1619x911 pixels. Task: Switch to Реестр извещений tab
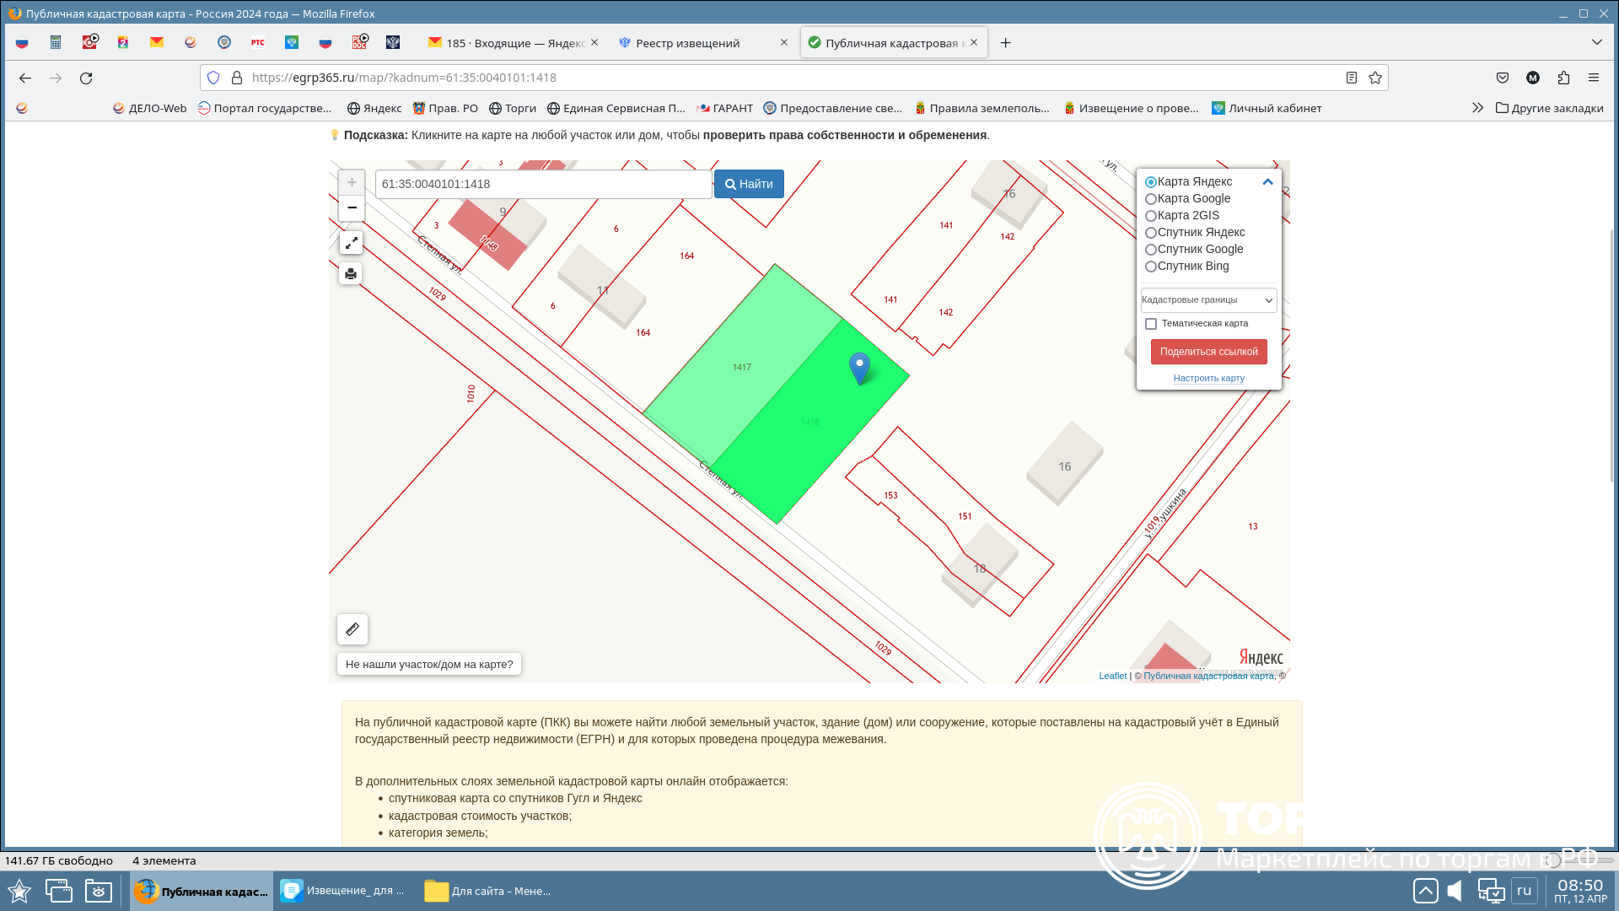pyautogui.click(x=687, y=43)
